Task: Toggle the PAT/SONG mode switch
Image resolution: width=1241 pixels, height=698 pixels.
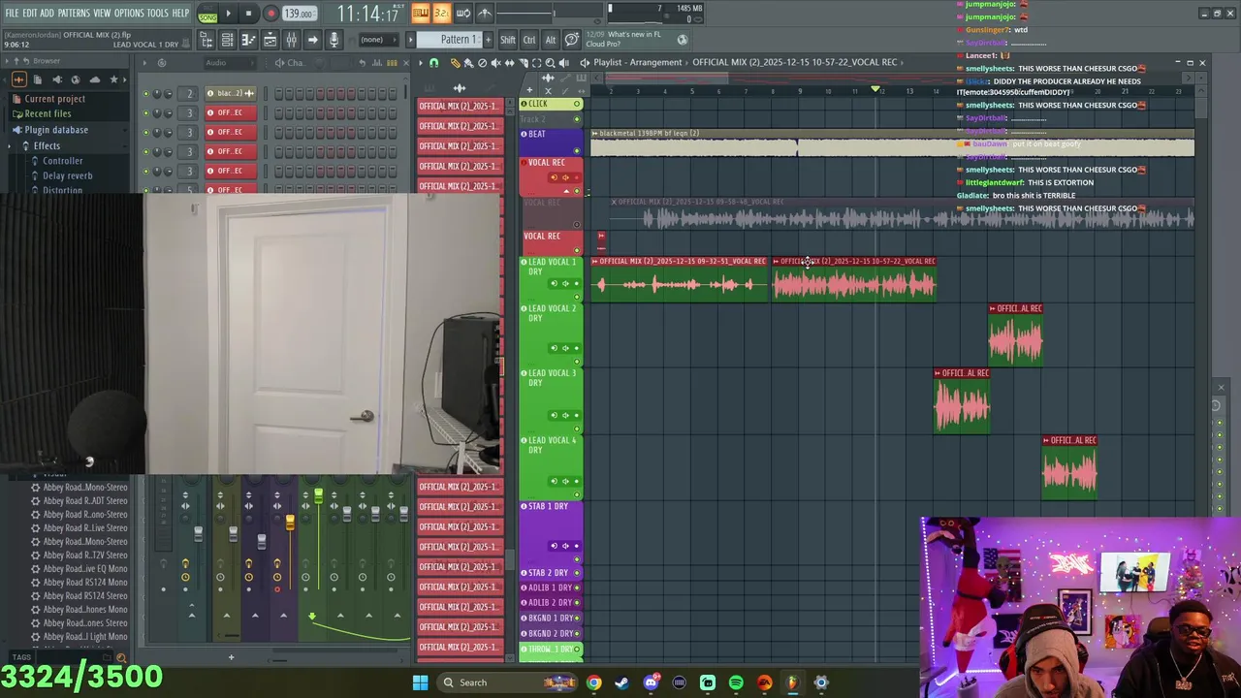Action: [207, 14]
